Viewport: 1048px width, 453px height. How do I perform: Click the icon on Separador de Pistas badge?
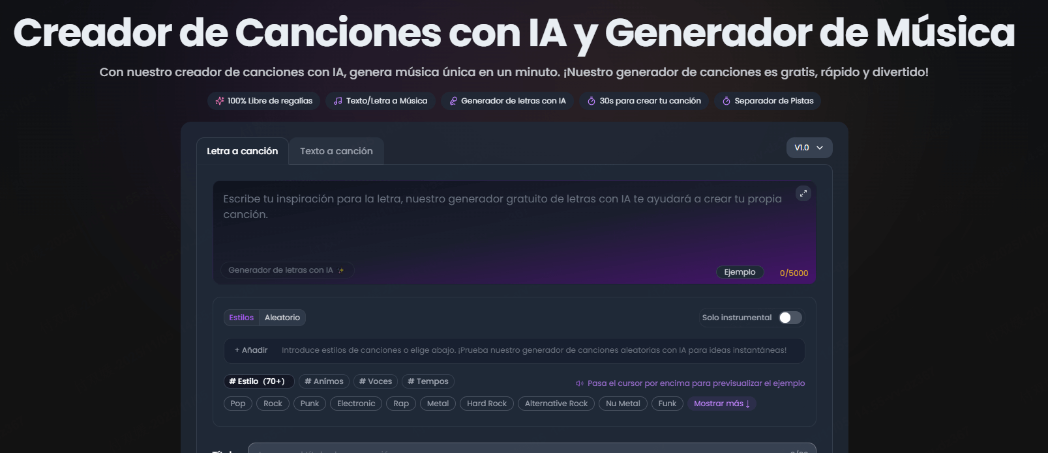[x=726, y=101]
